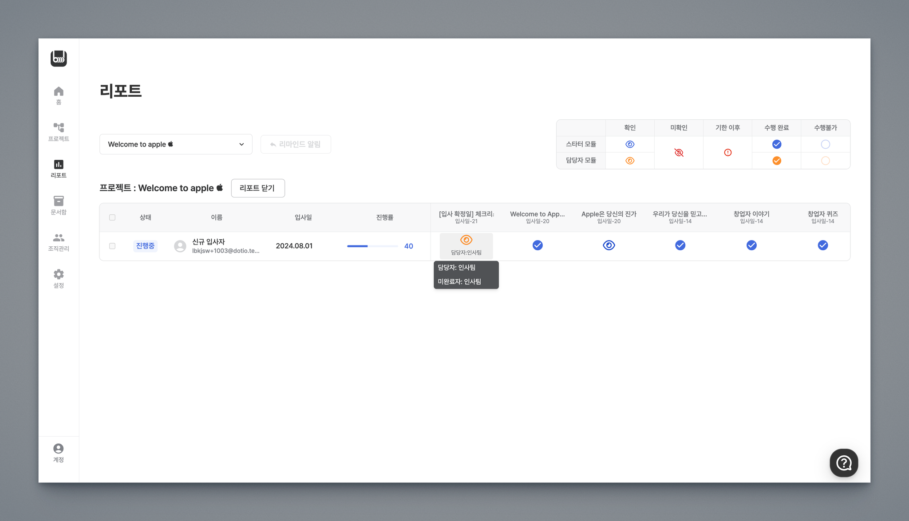Click orange eye icon for 인사팀 task
909x521 pixels.
pos(466,240)
